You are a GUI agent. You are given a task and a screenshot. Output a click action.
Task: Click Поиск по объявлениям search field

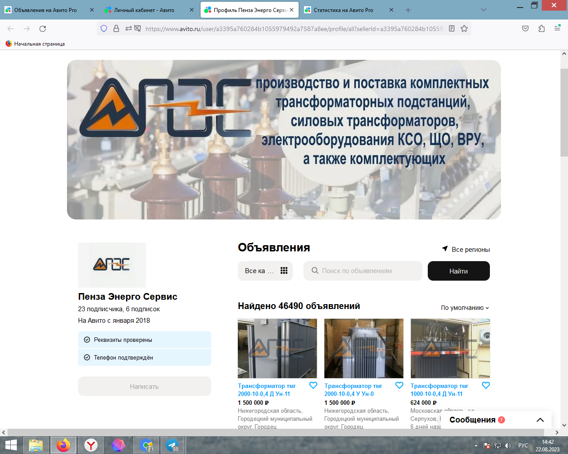click(x=363, y=271)
